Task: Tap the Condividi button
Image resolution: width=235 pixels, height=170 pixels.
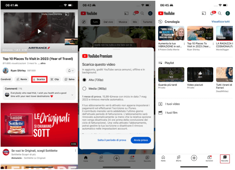Action: tap(6, 79)
